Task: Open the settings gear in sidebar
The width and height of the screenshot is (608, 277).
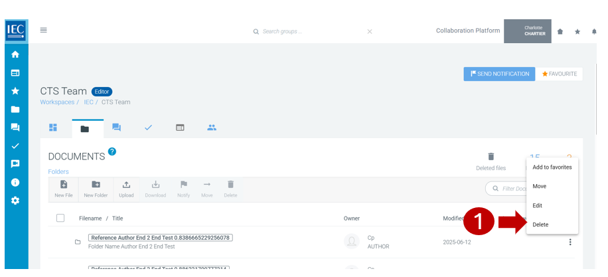Action: (15, 200)
